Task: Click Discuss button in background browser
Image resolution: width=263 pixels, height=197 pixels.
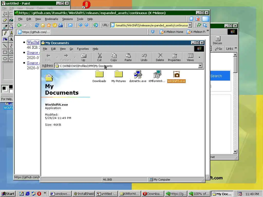Action: point(218,40)
